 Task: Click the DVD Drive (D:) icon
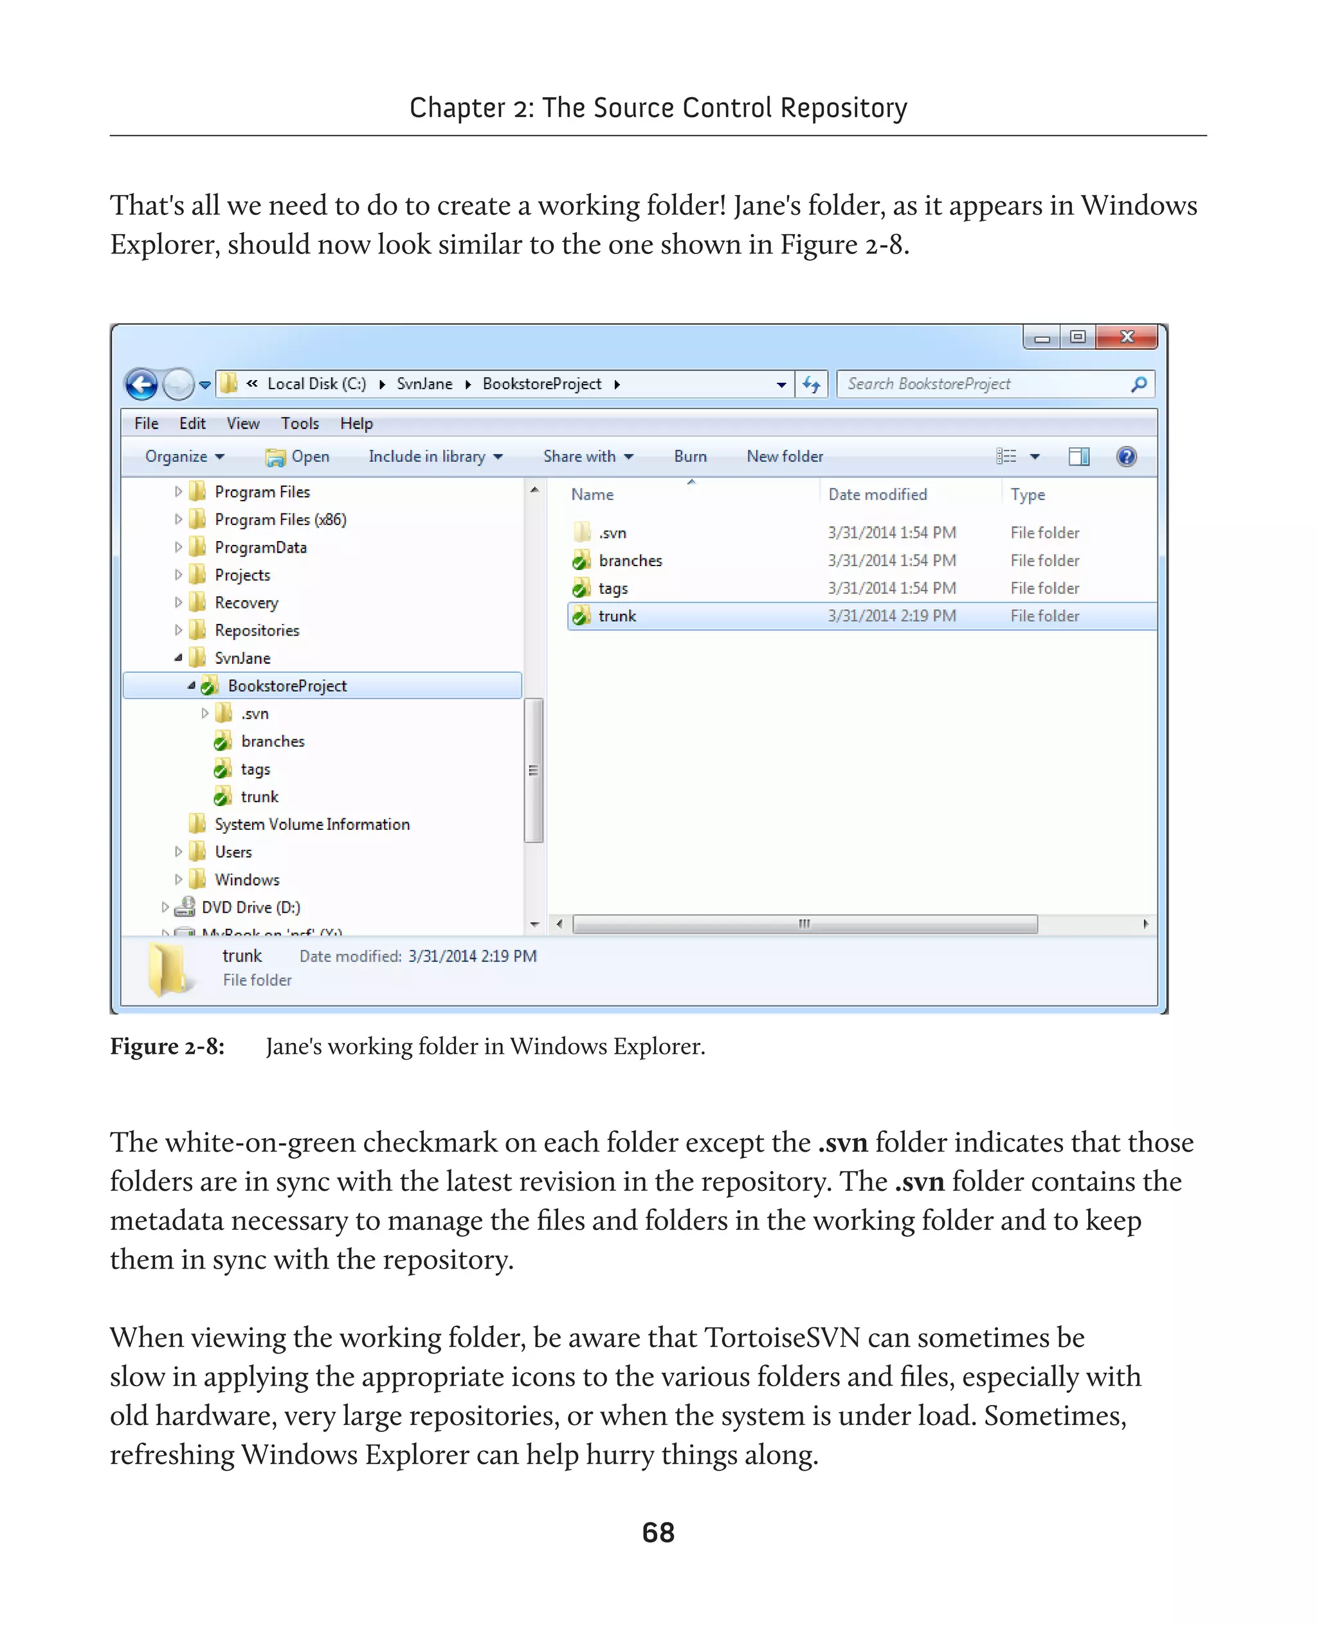pos(185,907)
